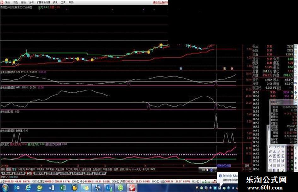
Task: Click the 压力 value in the chart header
Action: point(43,7)
